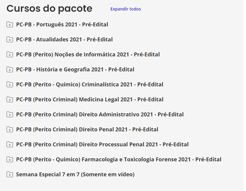Screen dimensions: 246x191
Task: Select 'Direito Processual Penal 2021' course title
Action: [102, 145]
